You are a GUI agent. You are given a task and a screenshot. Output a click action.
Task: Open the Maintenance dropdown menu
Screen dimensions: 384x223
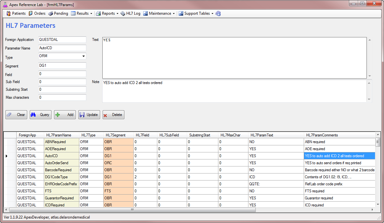(x=159, y=13)
